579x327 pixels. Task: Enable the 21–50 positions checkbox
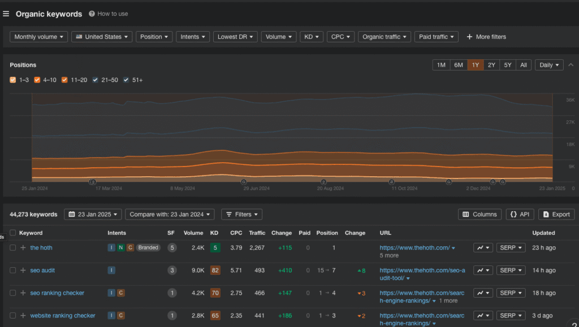pyautogui.click(x=96, y=80)
